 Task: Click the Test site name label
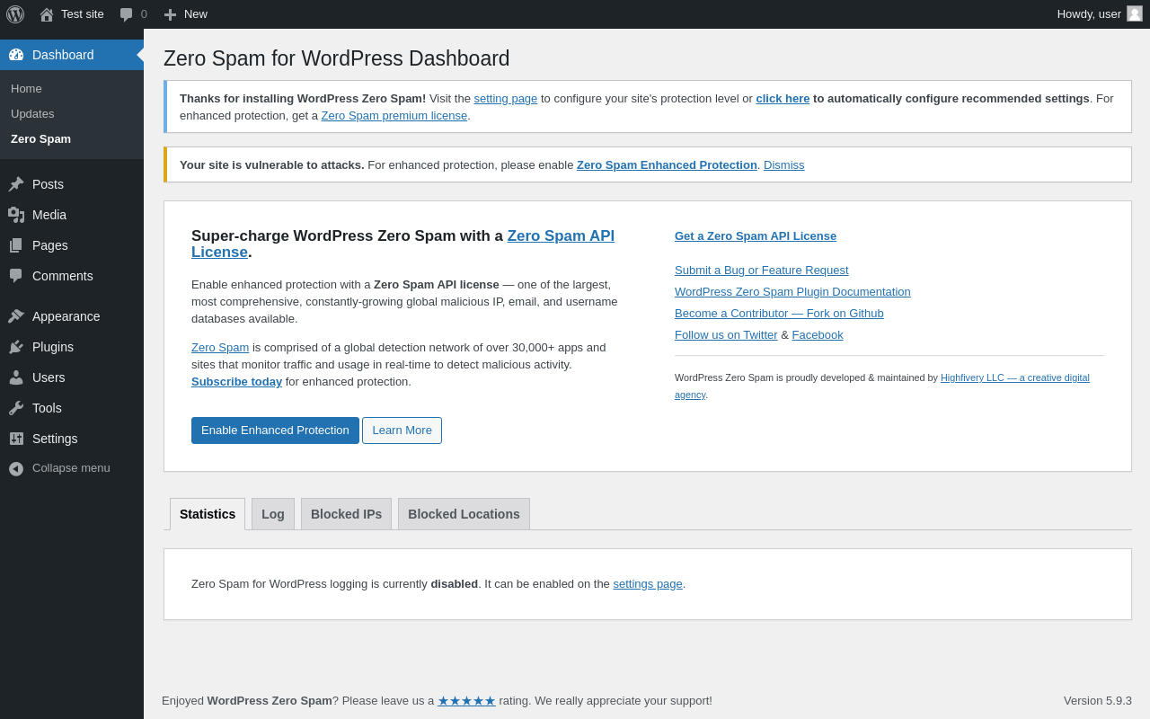(83, 13)
